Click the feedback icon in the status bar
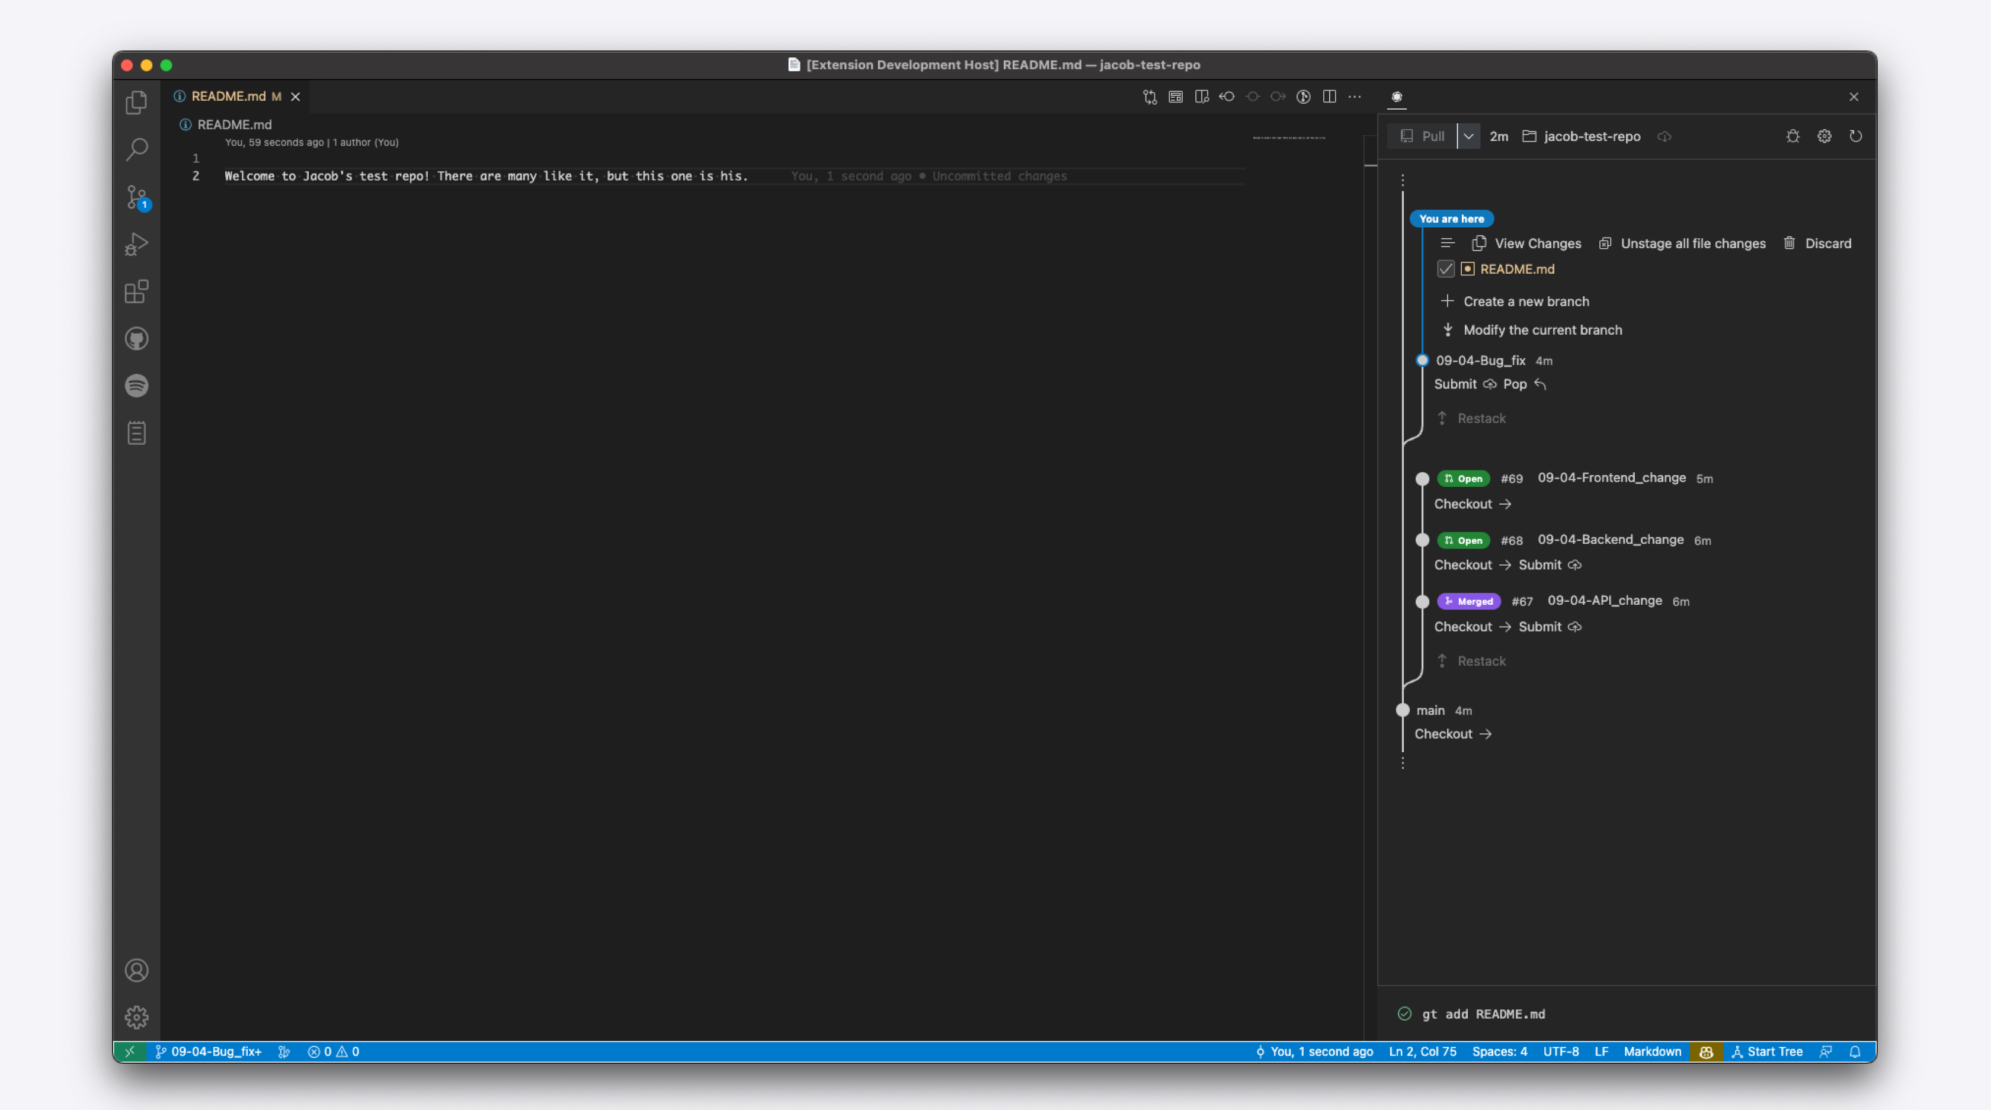The width and height of the screenshot is (1991, 1110). tap(1826, 1051)
